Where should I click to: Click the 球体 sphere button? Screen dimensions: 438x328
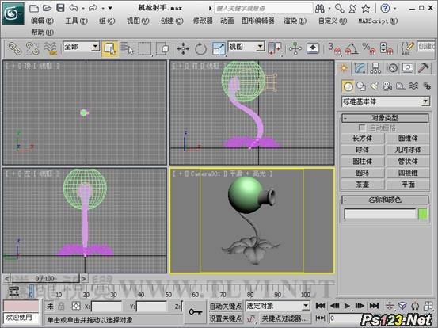click(x=363, y=150)
